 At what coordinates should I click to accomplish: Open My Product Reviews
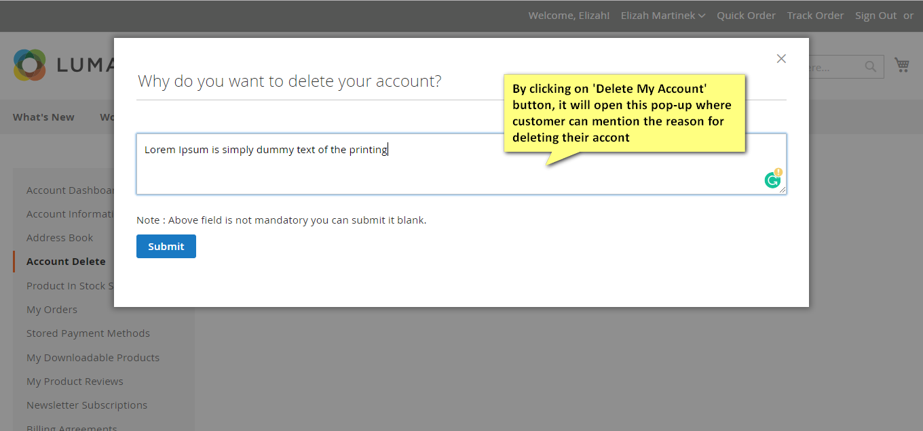tap(75, 382)
